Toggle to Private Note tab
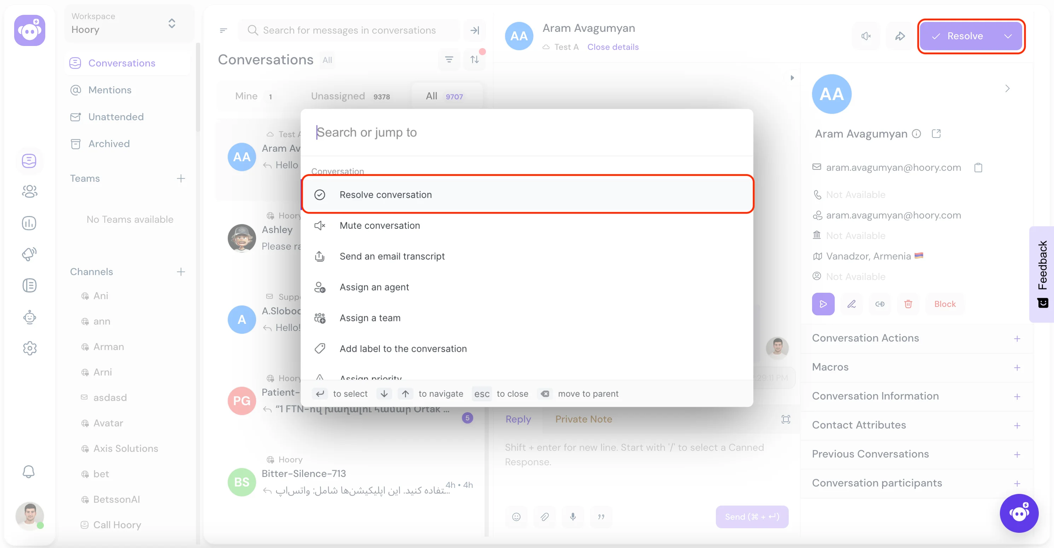The height and width of the screenshot is (548, 1054). (584, 419)
